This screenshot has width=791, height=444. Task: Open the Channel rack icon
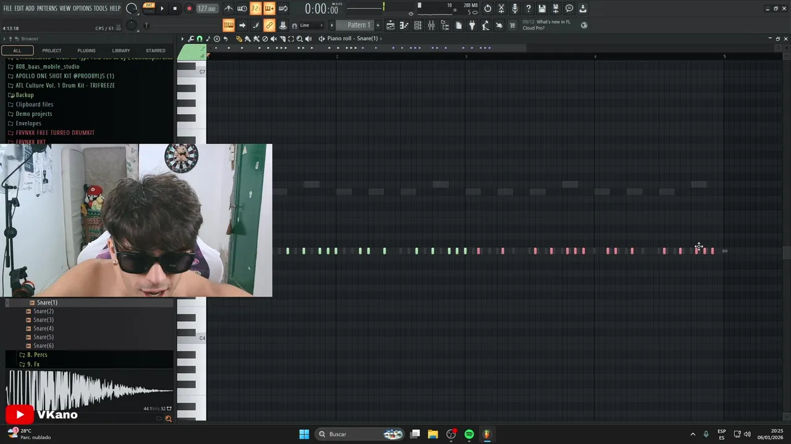[418, 25]
